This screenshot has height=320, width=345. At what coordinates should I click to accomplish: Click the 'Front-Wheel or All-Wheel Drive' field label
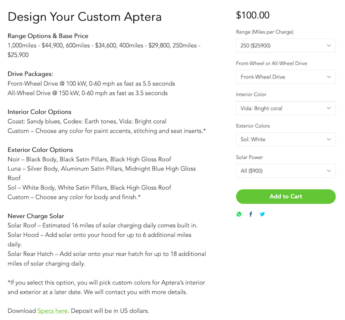pos(271,63)
